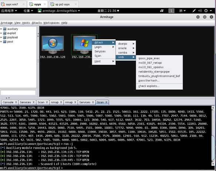Click the msf5 console command prompt line
Viewport: 216px width, 171px height.
coord(31,168)
